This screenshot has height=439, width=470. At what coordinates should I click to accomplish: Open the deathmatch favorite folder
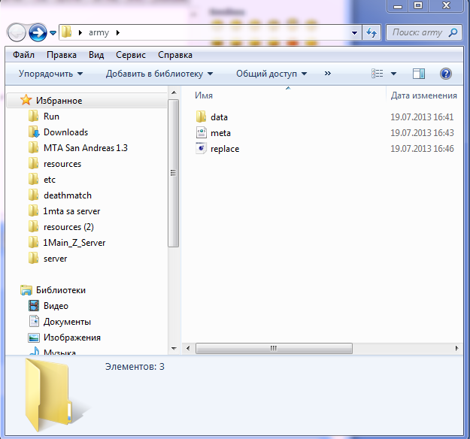68,195
